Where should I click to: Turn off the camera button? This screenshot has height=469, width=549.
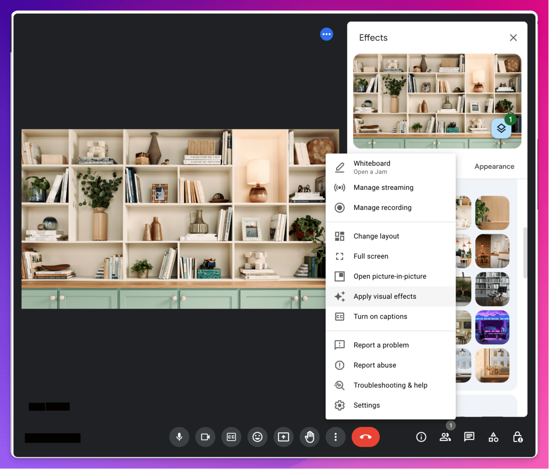(x=205, y=437)
